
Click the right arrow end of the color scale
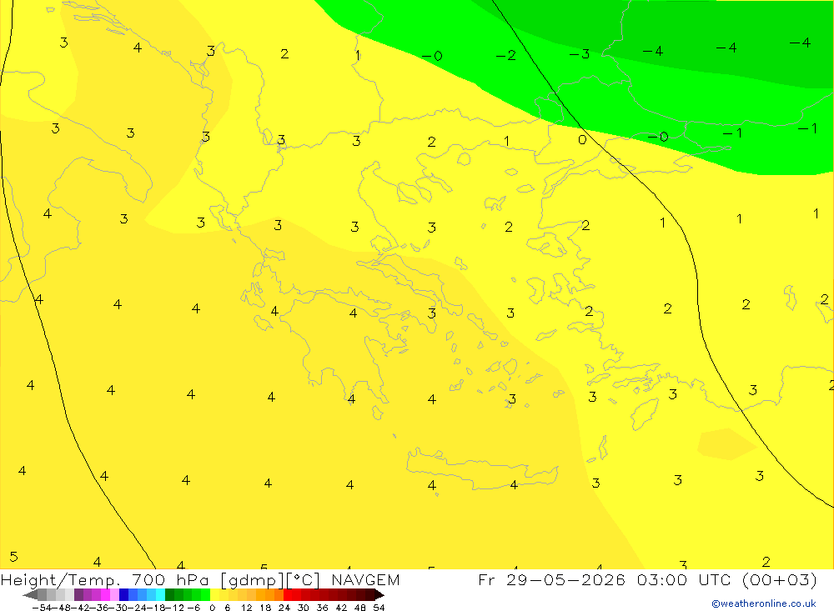(x=379, y=595)
